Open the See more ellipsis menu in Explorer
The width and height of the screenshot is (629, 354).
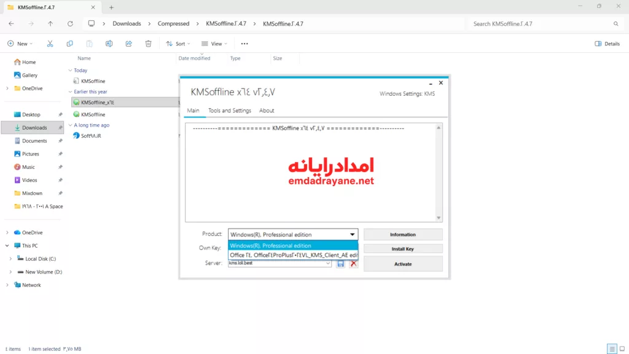click(x=244, y=44)
